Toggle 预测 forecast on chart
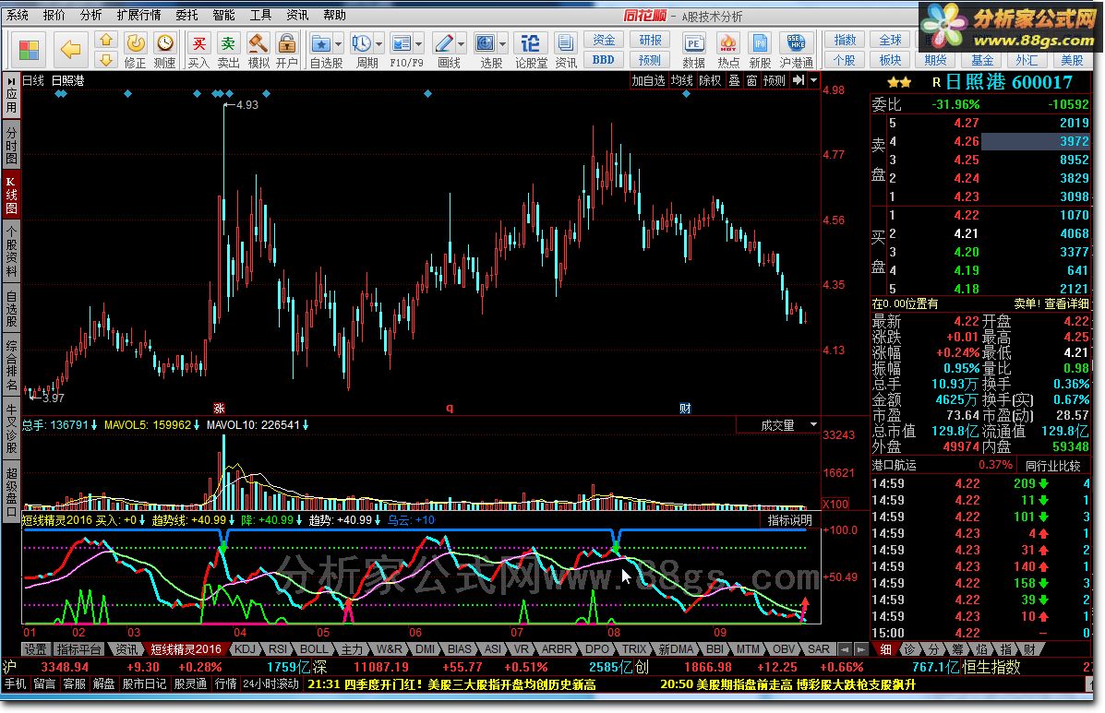 coord(775,80)
